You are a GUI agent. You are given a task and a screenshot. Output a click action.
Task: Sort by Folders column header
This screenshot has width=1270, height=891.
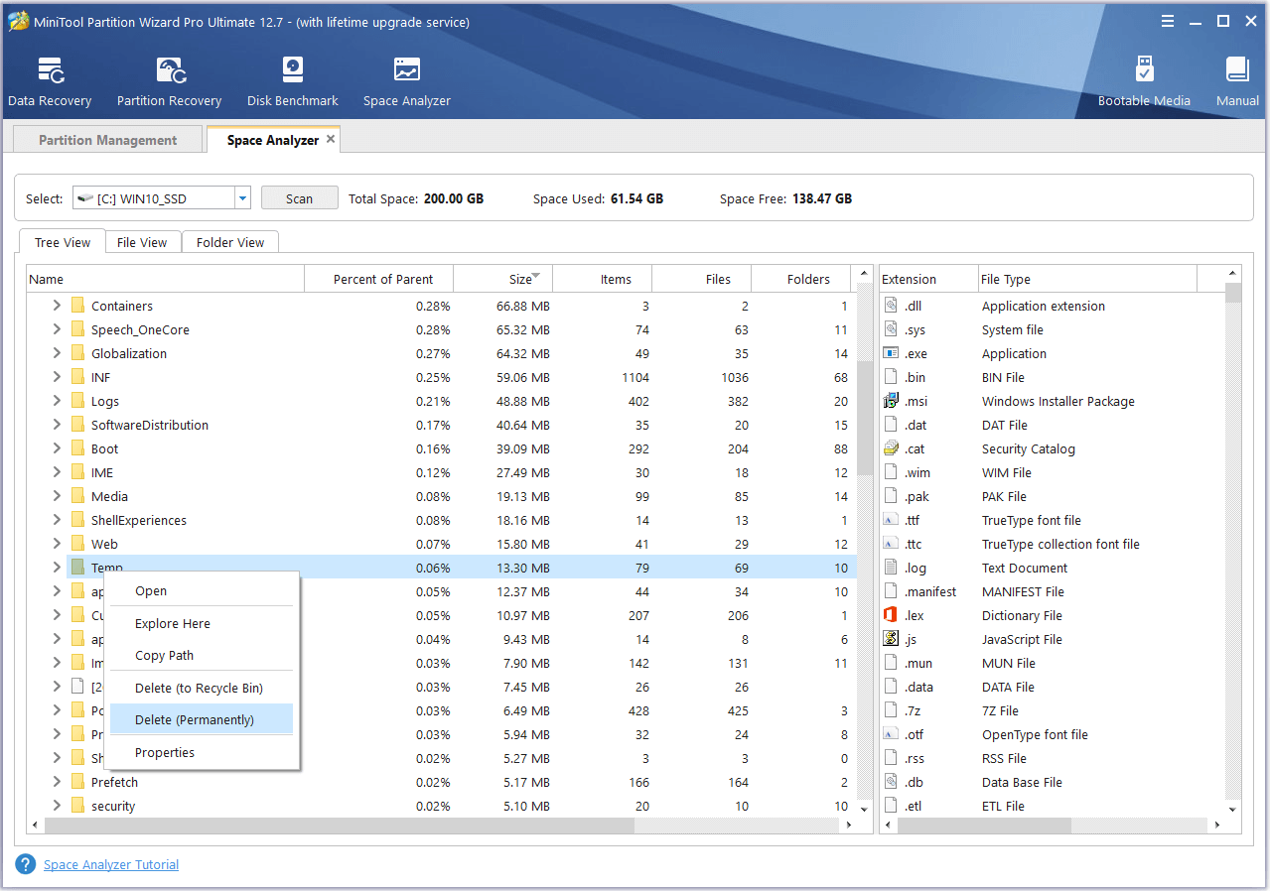pyautogui.click(x=801, y=279)
